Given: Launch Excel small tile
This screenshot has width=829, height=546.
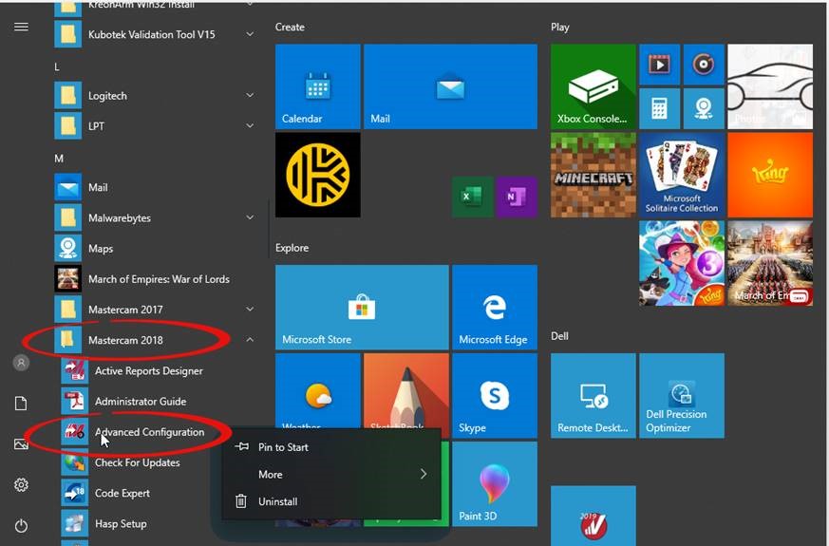Looking at the screenshot, I should point(473,197).
